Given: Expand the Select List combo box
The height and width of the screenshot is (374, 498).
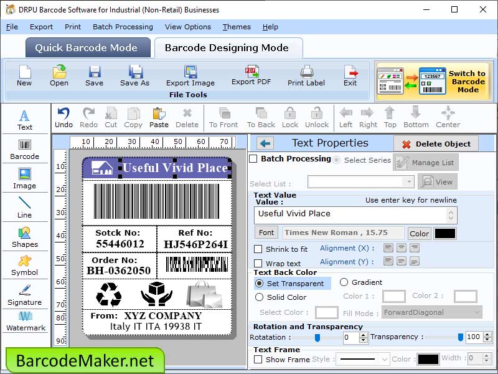Looking at the screenshot, I should [x=410, y=181].
